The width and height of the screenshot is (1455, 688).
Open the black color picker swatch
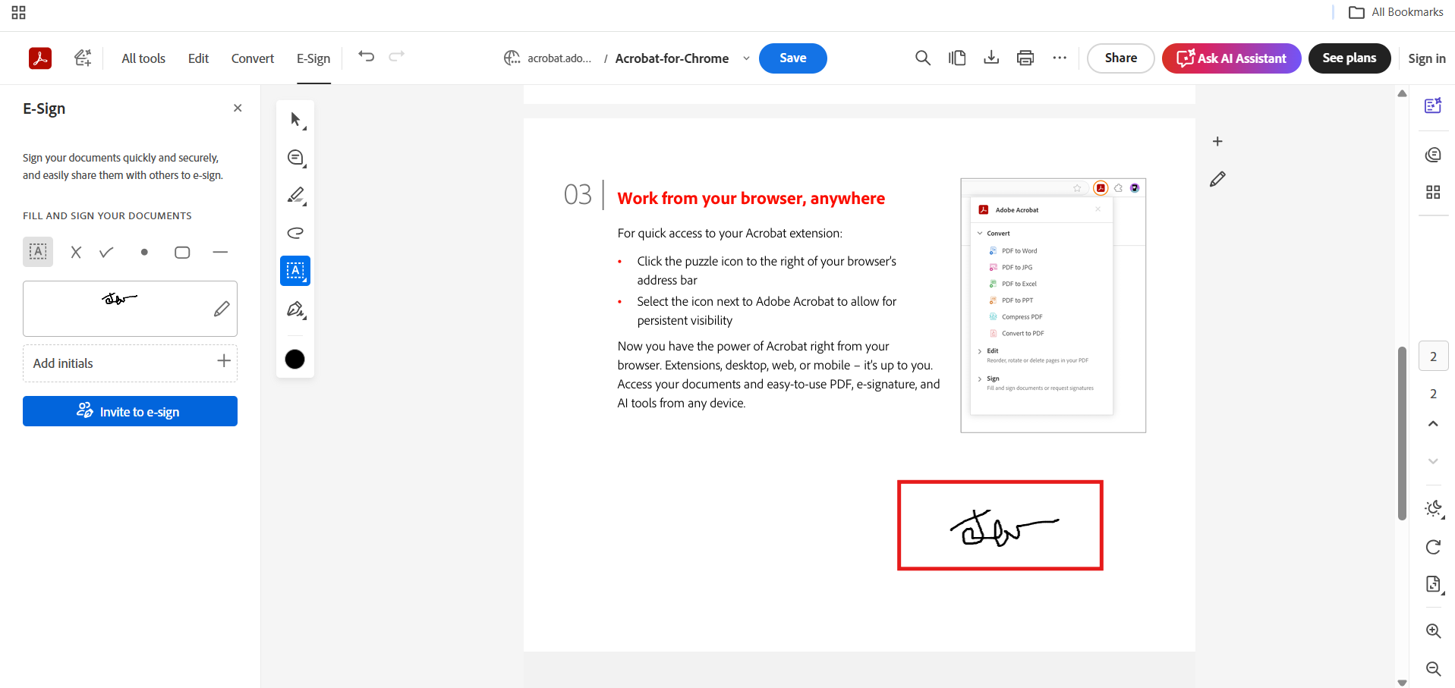295,359
